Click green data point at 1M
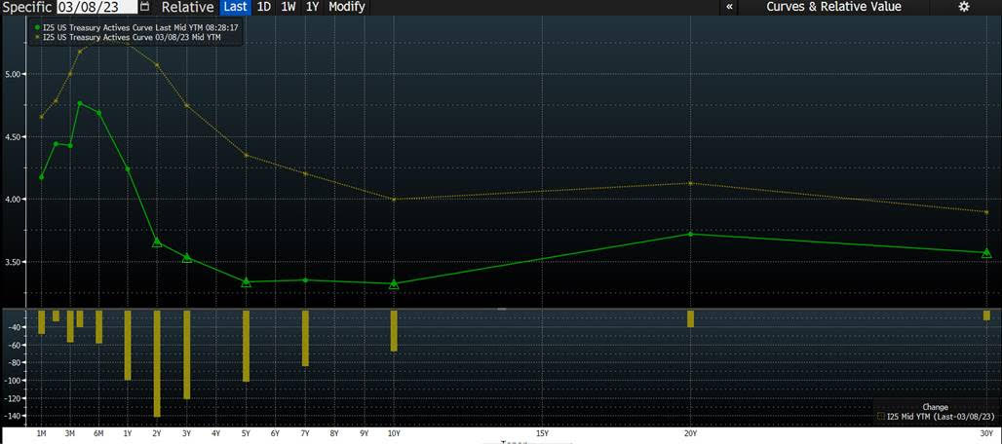The height and width of the screenshot is (444, 1002). tap(42, 176)
